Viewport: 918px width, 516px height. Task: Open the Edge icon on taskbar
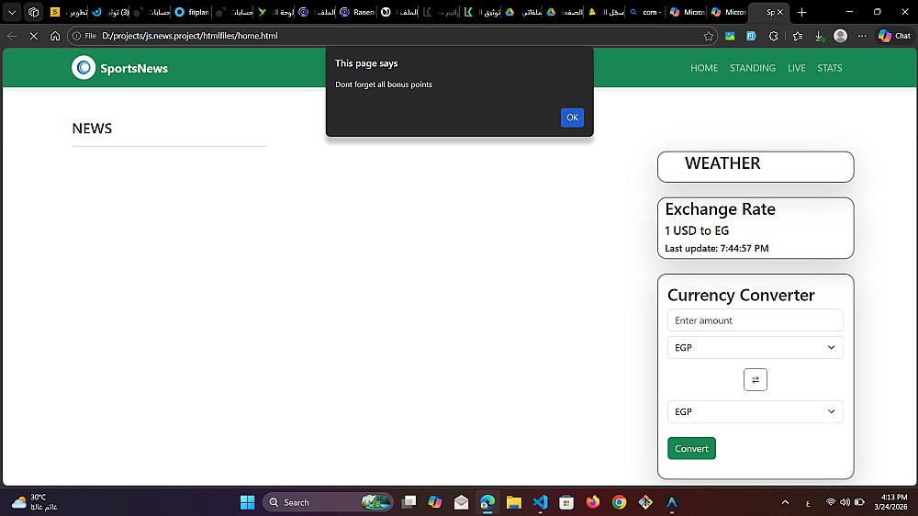[x=487, y=502]
